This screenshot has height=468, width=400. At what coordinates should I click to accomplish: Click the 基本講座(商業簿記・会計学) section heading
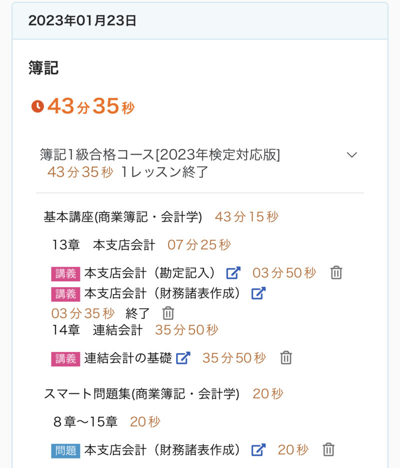tap(123, 217)
